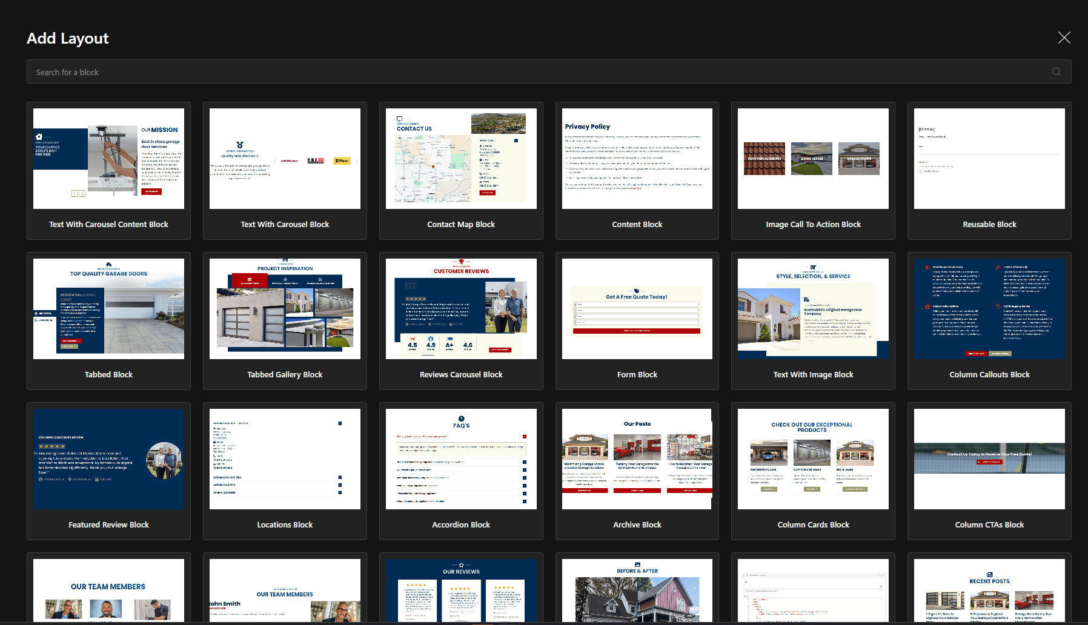Select the Archive Block showing Our Posts

[637, 471]
